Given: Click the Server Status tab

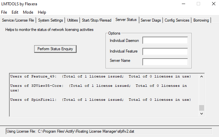Looking at the screenshot, I should (x=126, y=20).
